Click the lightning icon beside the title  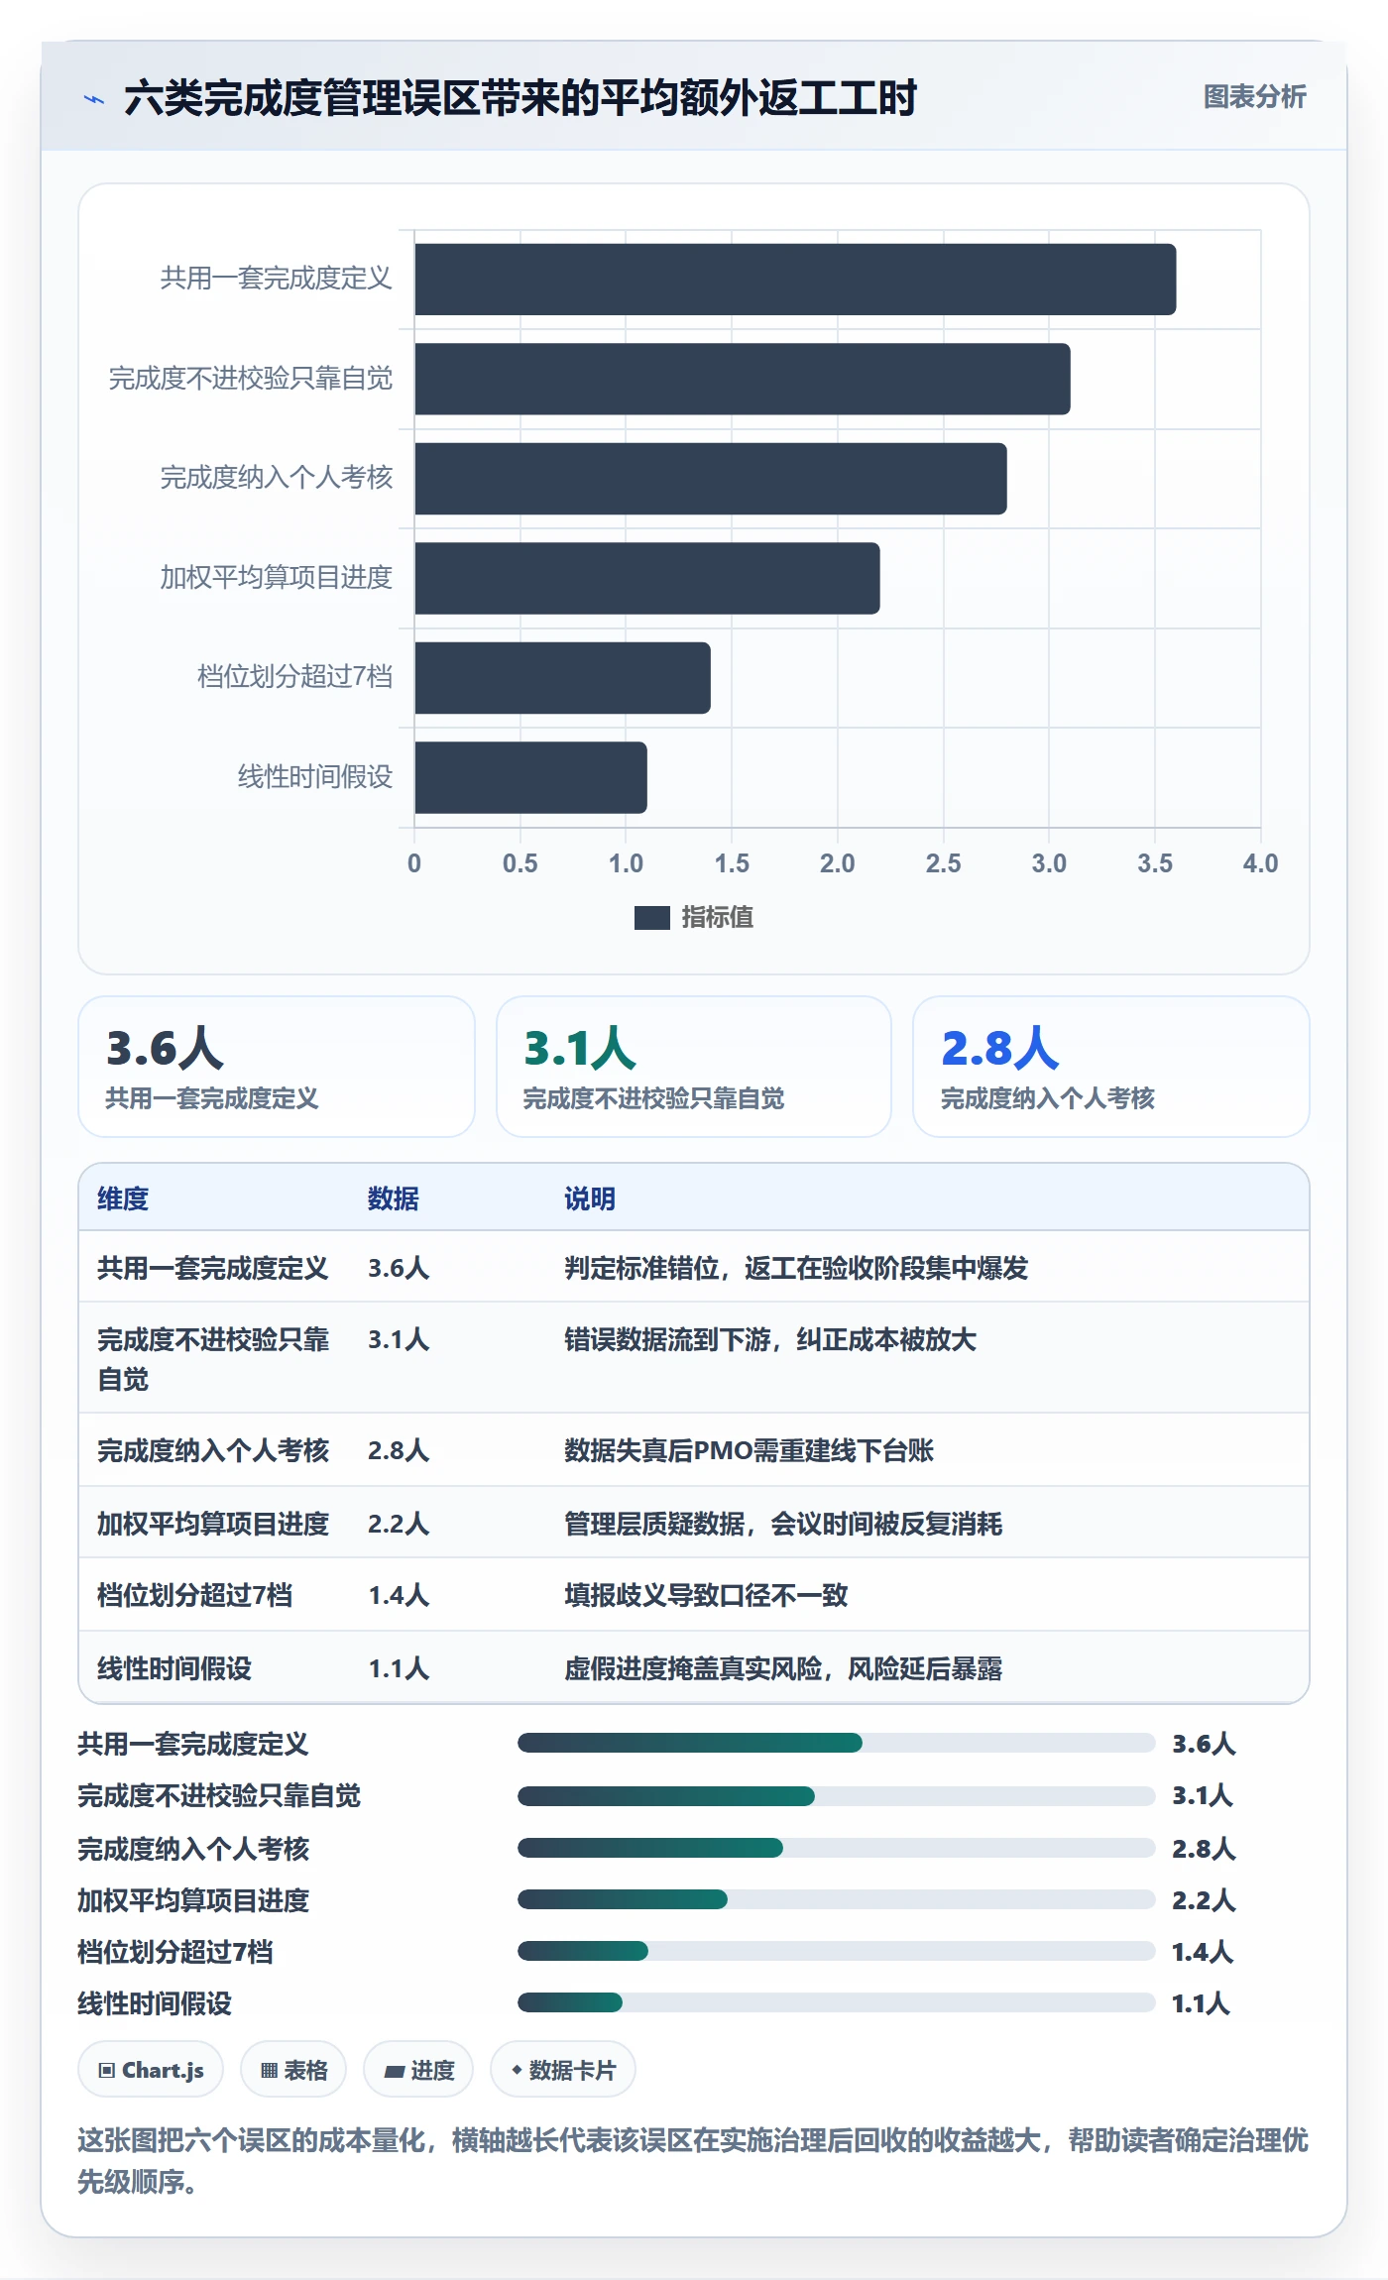(93, 99)
